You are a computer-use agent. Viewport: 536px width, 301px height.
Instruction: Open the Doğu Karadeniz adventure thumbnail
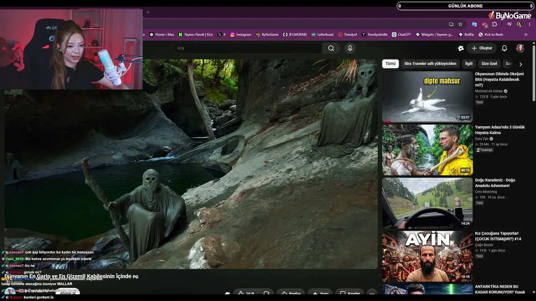pos(427,203)
